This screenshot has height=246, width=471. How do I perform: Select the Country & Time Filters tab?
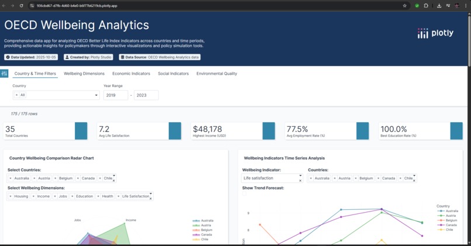(35, 74)
